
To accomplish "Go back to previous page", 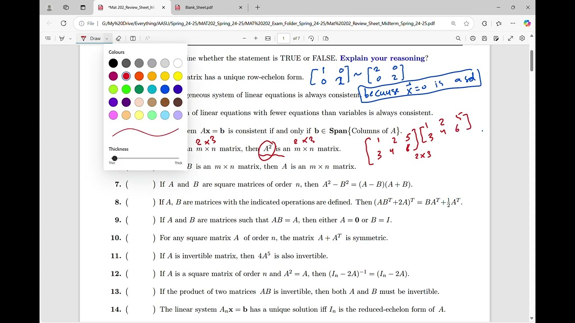I will click(49, 23).
